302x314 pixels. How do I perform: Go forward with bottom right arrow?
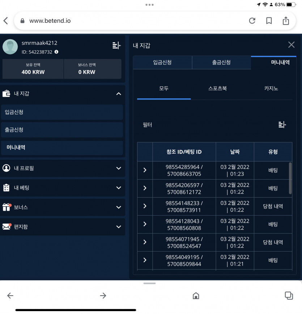click(x=103, y=296)
